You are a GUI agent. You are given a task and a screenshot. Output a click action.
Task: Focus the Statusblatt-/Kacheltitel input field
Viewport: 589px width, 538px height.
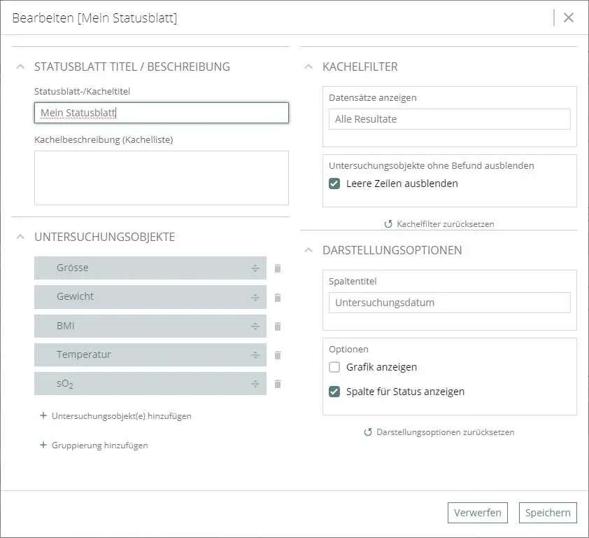point(162,113)
